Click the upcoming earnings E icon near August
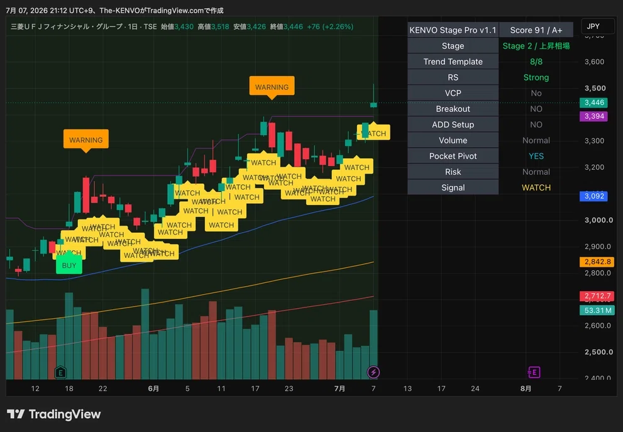Viewport: 623px width, 432px height. 534,372
